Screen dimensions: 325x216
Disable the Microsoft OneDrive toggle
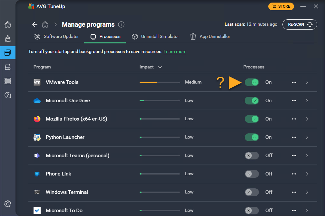tap(251, 101)
